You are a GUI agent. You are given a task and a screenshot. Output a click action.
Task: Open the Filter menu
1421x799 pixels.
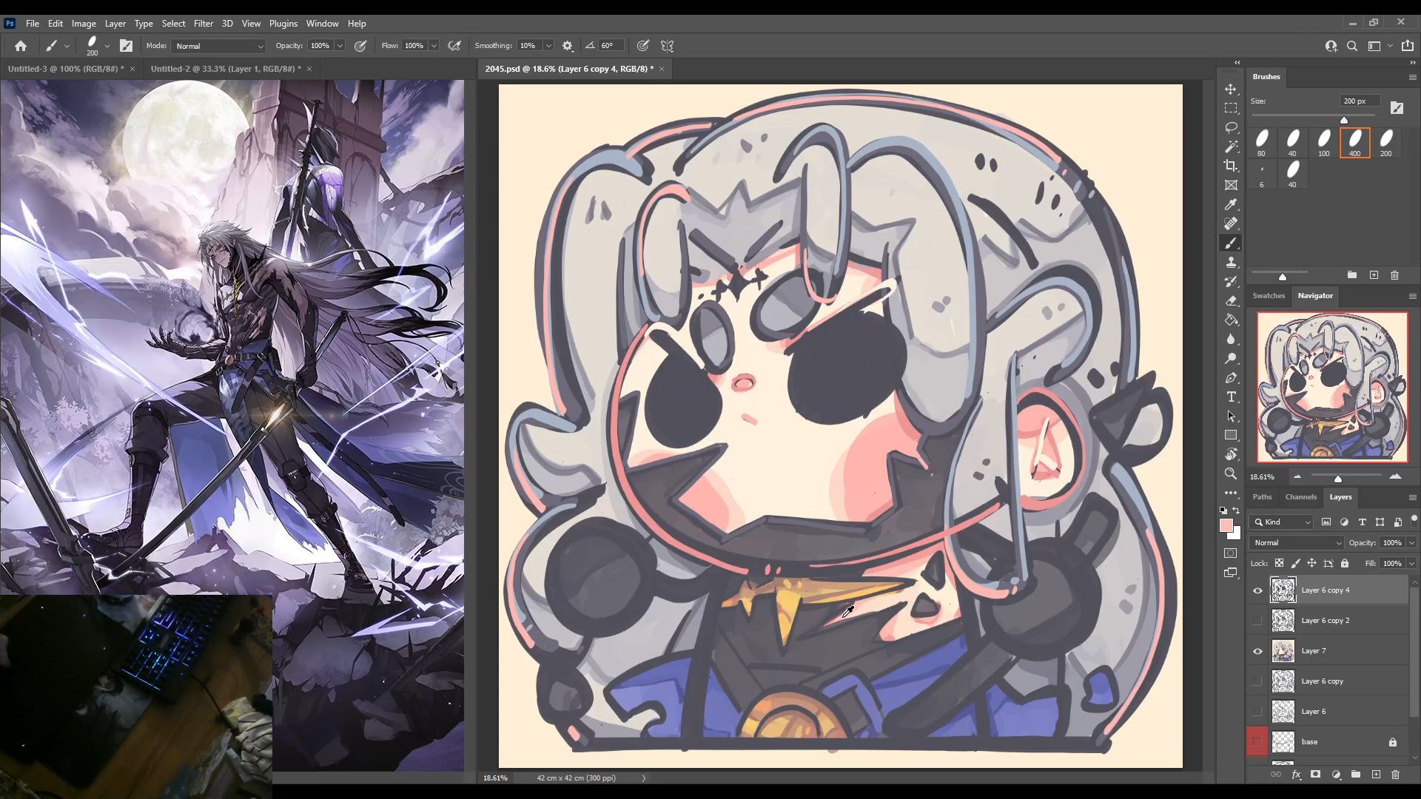(x=203, y=24)
